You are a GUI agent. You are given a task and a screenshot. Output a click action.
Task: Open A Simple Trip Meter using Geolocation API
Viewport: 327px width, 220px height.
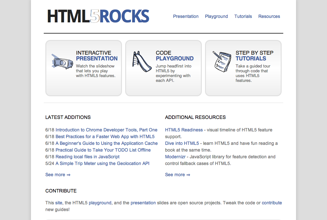point(103,163)
